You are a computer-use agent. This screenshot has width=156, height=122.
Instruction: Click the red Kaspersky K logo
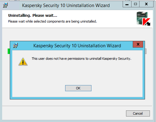(x=146, y=22)
